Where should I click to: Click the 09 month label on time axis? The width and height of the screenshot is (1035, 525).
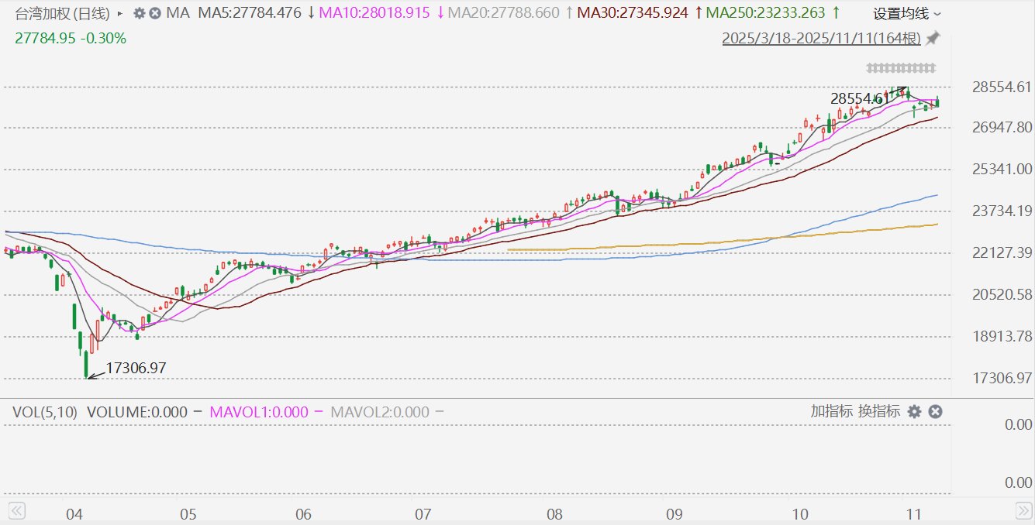pyautogui.click(x=674, y=514)
